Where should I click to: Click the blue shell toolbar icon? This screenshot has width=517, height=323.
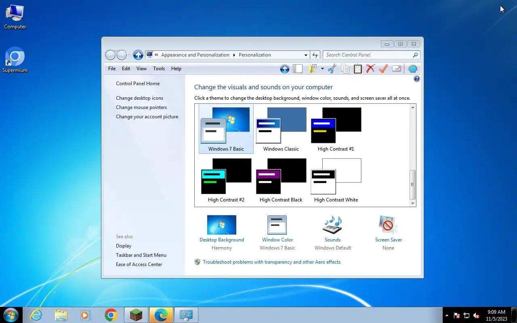tap(412, 69)
